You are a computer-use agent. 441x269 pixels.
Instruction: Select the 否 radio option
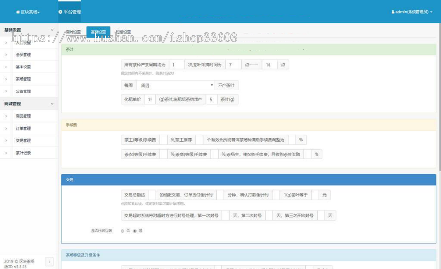coord(122,231)
